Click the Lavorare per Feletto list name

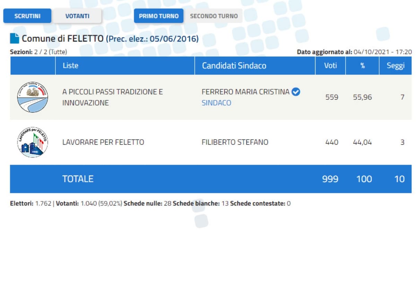click(103, 142)
